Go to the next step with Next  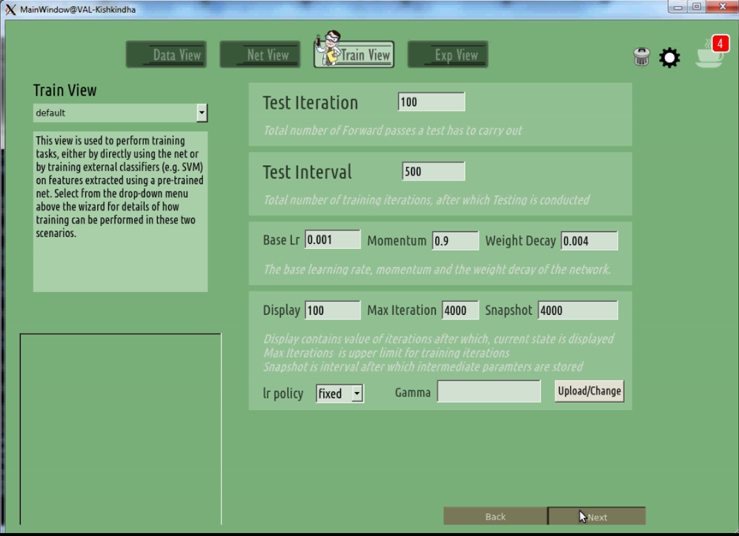597,516
